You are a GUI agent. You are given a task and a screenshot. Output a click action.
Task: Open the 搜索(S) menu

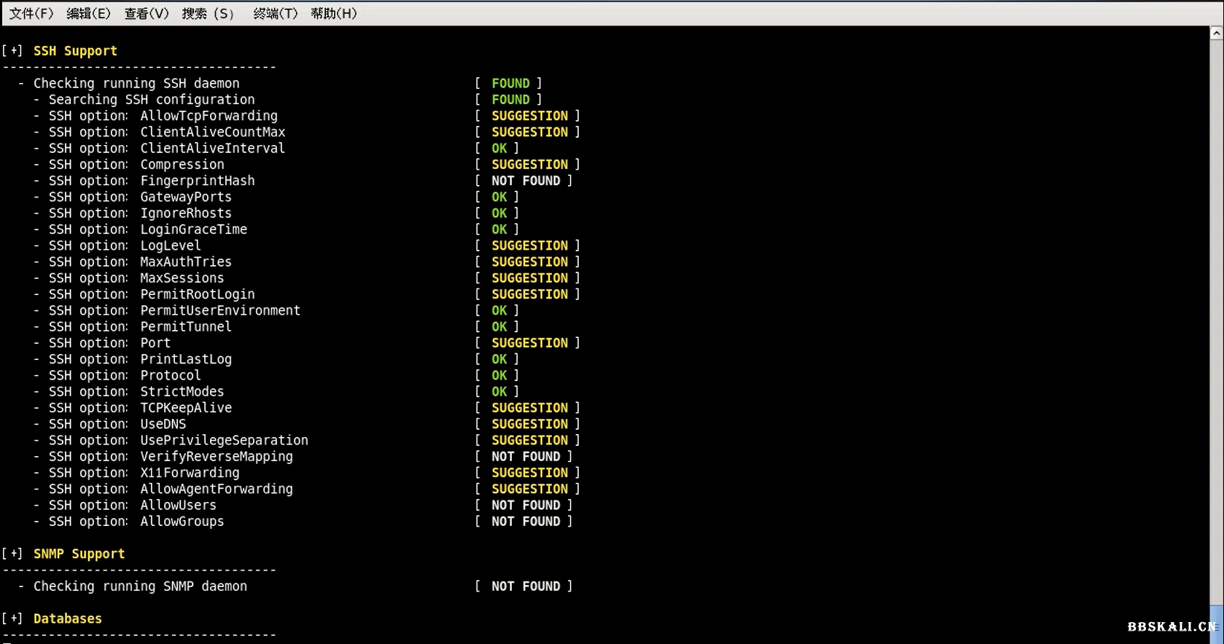pos(208,14)
